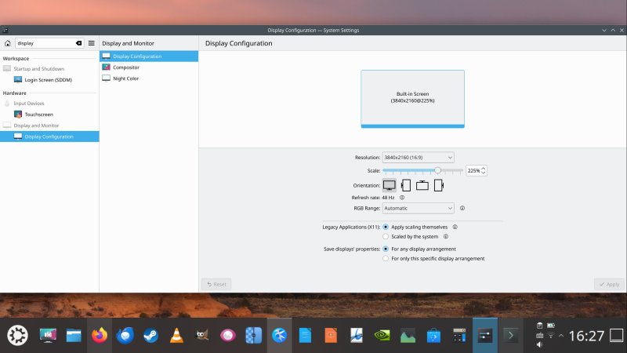Select the rotate 90° counter-clockwise orientation icon
This screenshot has height=353, width=627.
click(439, 185)
